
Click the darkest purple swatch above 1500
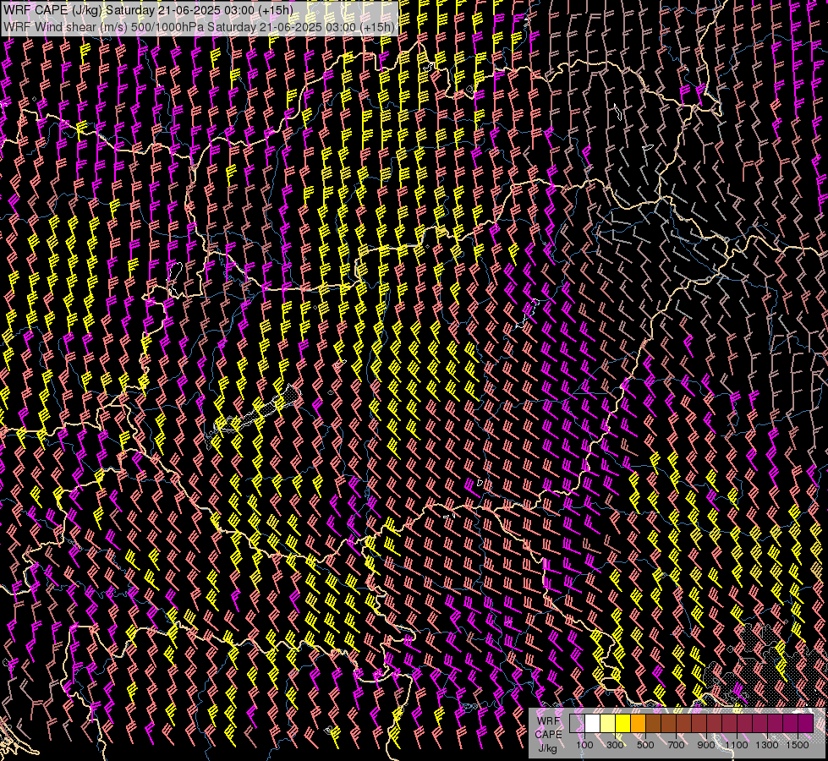coord(806,724)
